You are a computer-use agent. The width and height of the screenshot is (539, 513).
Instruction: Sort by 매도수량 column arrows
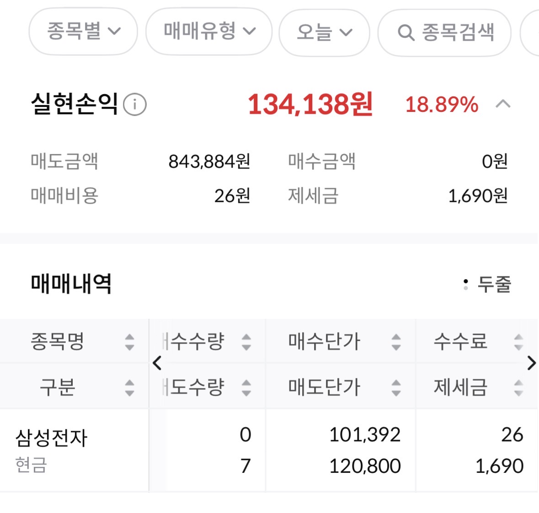tap(246, 387)
